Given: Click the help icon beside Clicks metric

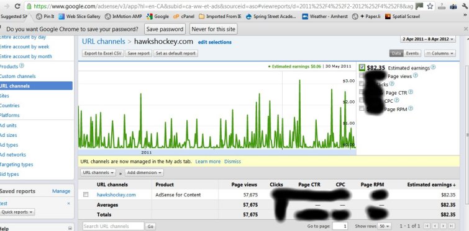Looking at the screenshot, I should point(392,84).
